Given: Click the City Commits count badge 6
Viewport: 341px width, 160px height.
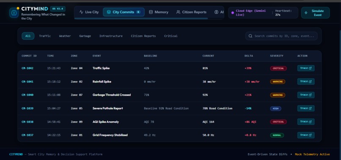Looking at the screenshot, I should pyautogui.click(x=138, y=12).
